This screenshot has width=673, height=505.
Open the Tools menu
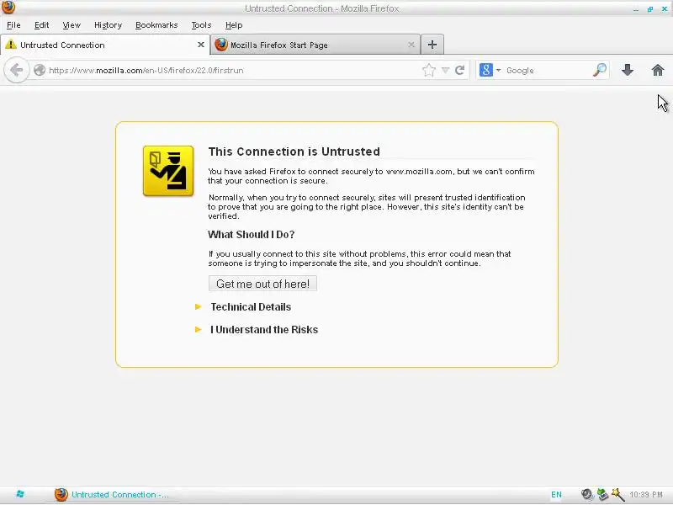point(201,25)
